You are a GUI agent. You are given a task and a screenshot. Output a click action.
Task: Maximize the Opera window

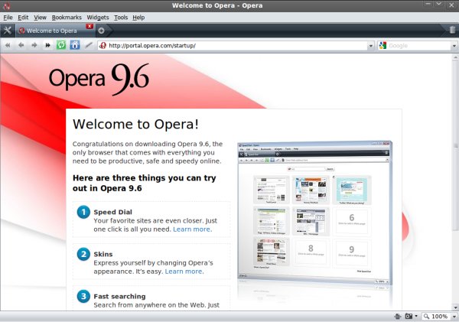pyautogui.click(x=439, y=4)
